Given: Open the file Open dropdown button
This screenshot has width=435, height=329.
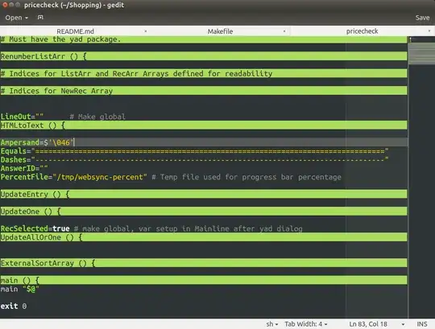Looking at the screenshot, I should click(x=16, y=18).
